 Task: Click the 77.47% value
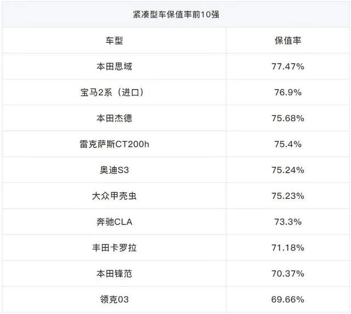288,66
